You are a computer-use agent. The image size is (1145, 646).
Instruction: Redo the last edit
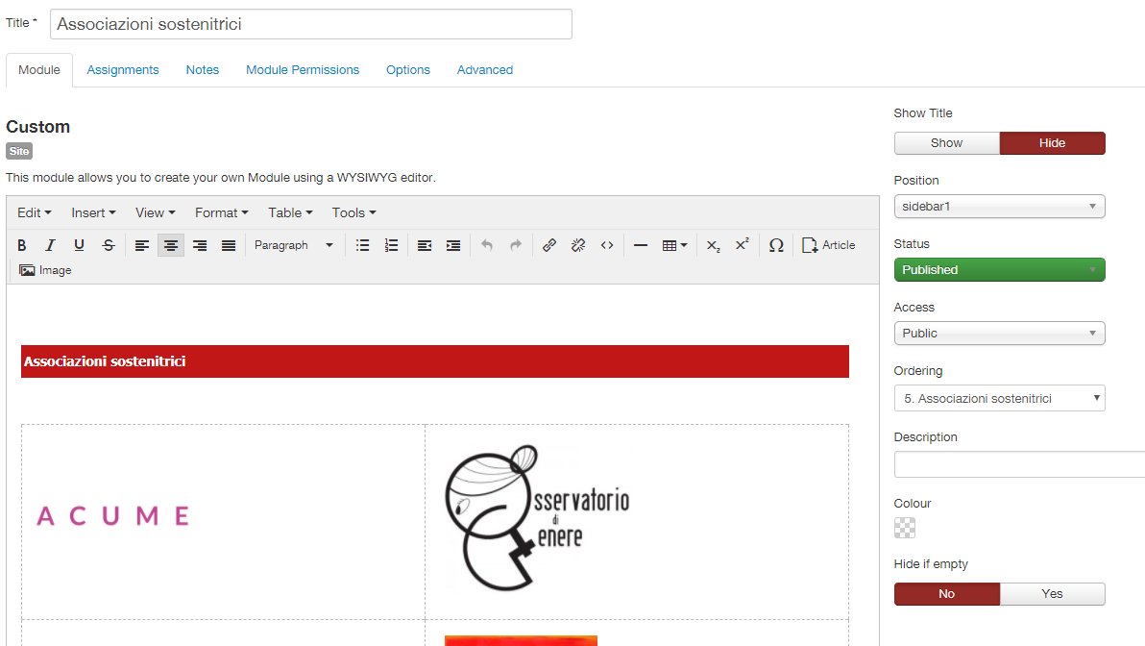tap(516, 245)
